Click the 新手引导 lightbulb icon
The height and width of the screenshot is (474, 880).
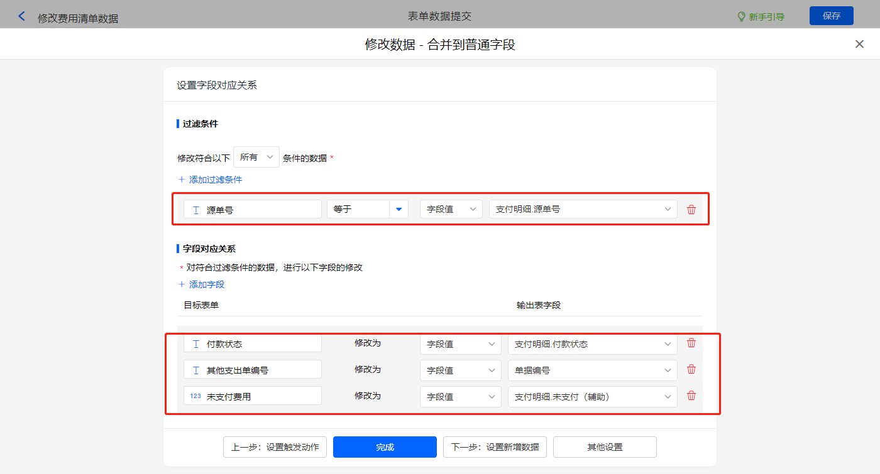(x=741, y=17)
